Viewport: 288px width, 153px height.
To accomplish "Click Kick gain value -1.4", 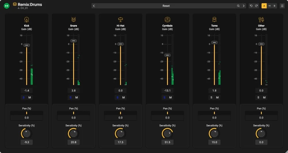I will (26, 90).
